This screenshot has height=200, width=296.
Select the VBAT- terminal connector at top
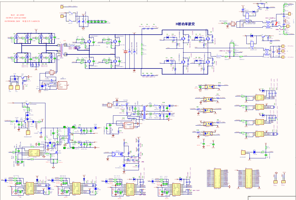(x=62, y=7)
